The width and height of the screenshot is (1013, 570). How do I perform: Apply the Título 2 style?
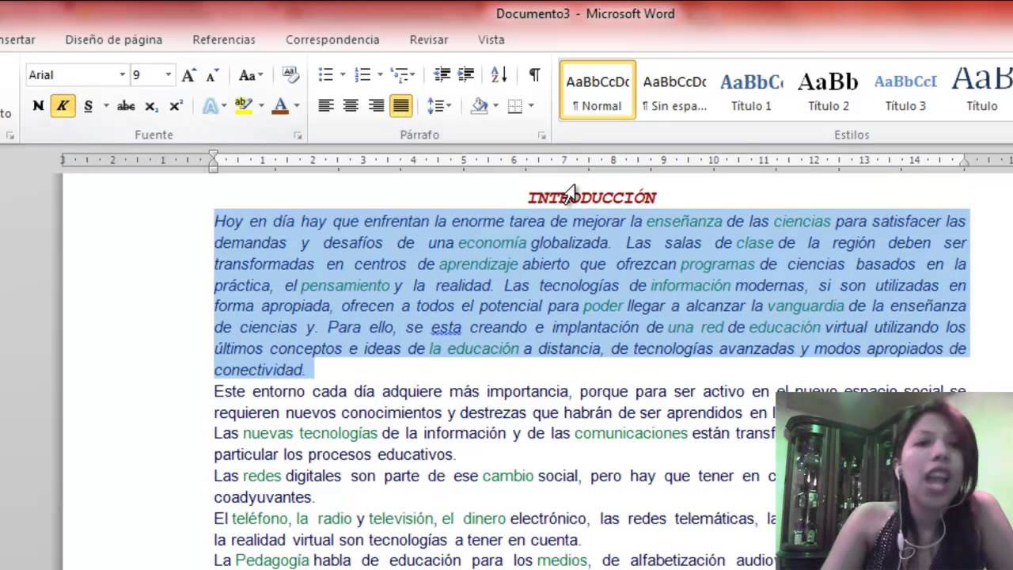[x=828, y=90]
